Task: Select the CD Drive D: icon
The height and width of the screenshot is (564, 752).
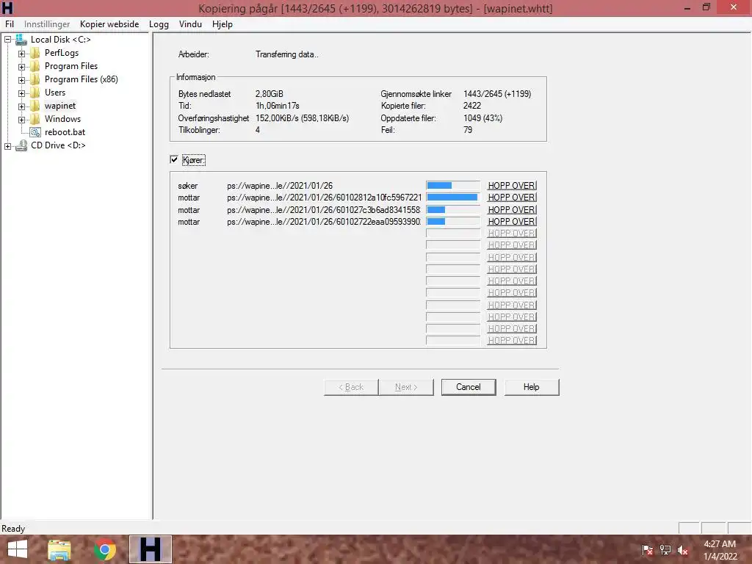Action: [21, 145]
